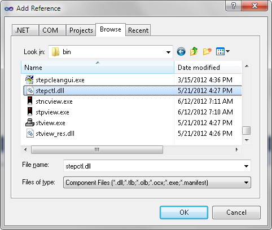The width and height of the screenshot is (272, 230).
Task: Expand the File name dropdown arrow
Action: (246, 166)
